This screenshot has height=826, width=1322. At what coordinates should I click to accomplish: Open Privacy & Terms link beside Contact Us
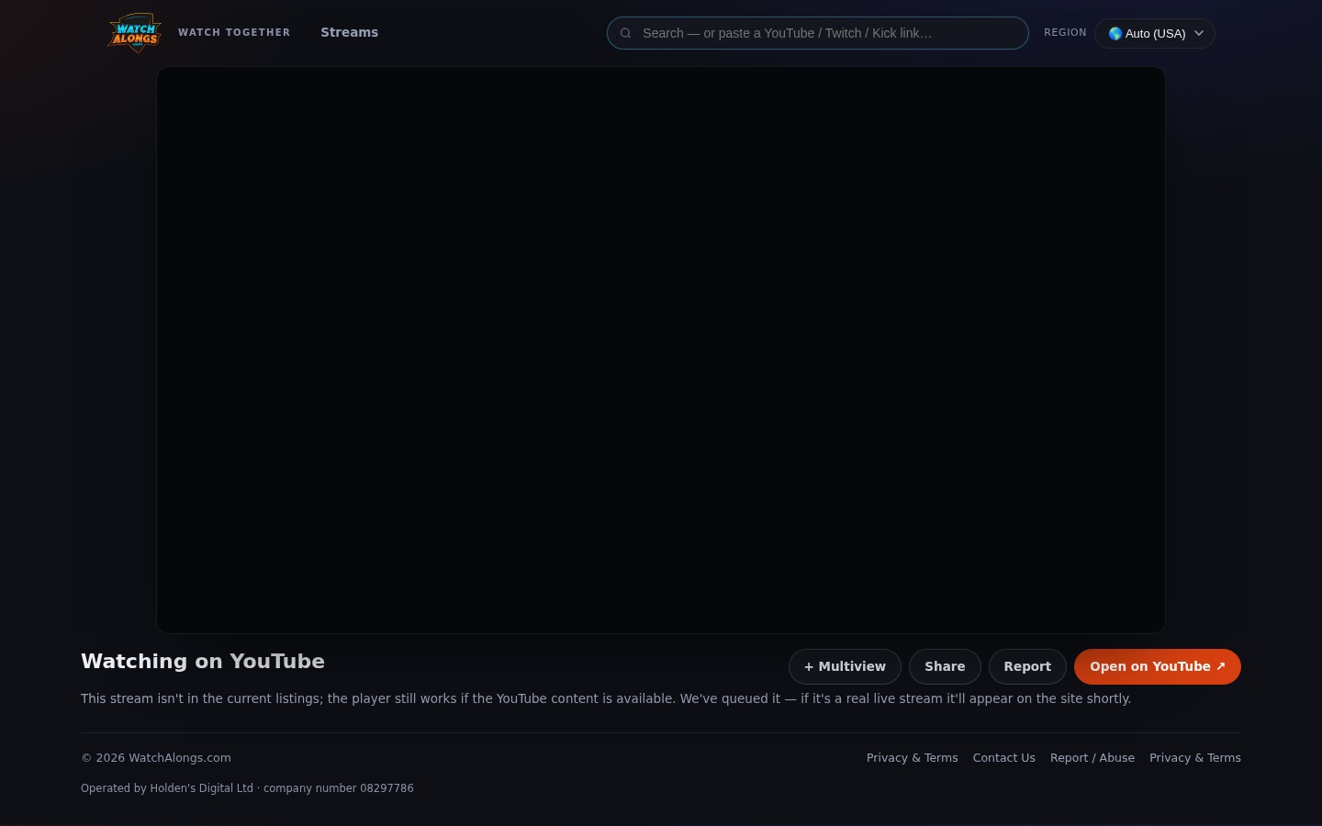(913, 757)
